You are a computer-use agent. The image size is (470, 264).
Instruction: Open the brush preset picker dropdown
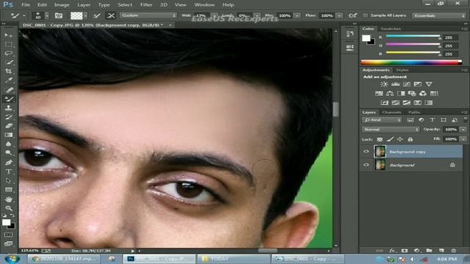point(47,15)
